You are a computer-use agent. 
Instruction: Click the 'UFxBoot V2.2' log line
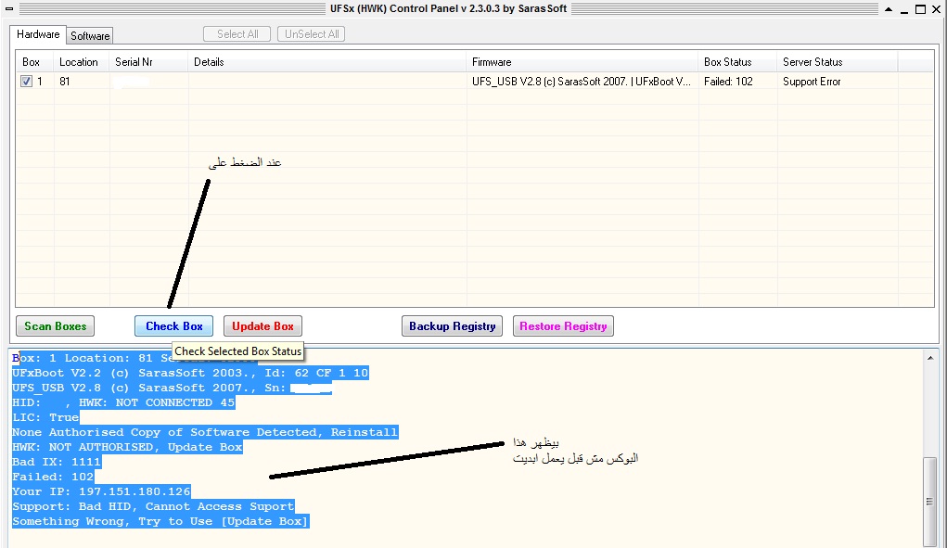[190, 373]
